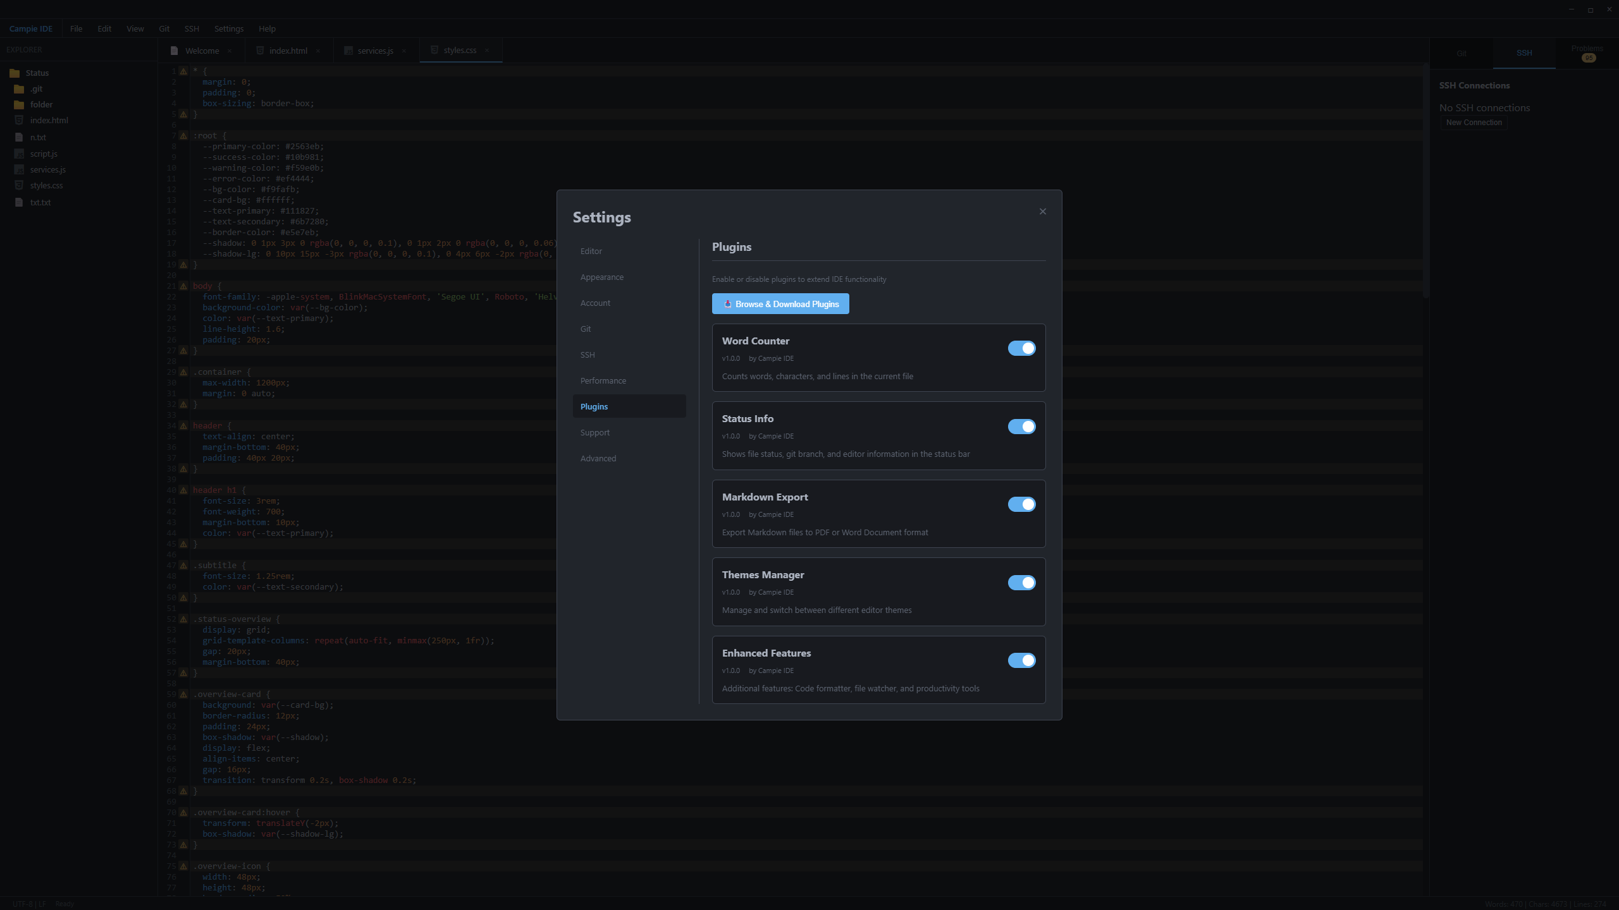Switch off the Status Info plugin
Screen dimensions: 1619x910
point(1021,427)
